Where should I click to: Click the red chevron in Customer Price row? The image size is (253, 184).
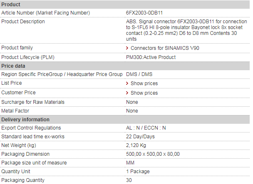127,93
